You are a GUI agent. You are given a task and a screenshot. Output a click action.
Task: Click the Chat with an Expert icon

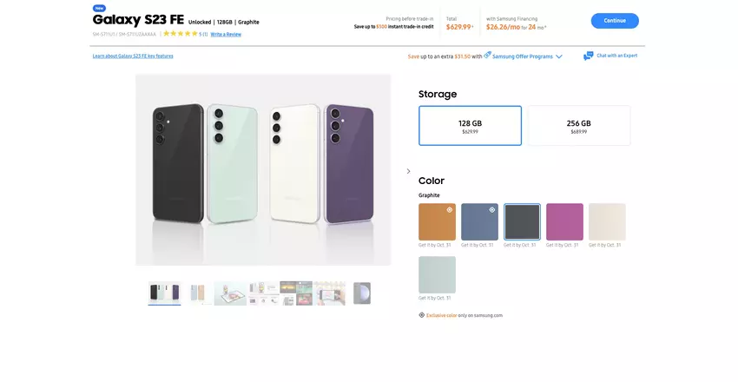coord(589,56)
